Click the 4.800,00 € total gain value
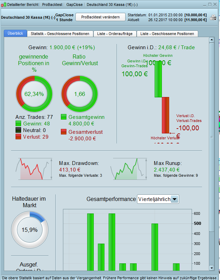The image size is (220, 280). 81,124
